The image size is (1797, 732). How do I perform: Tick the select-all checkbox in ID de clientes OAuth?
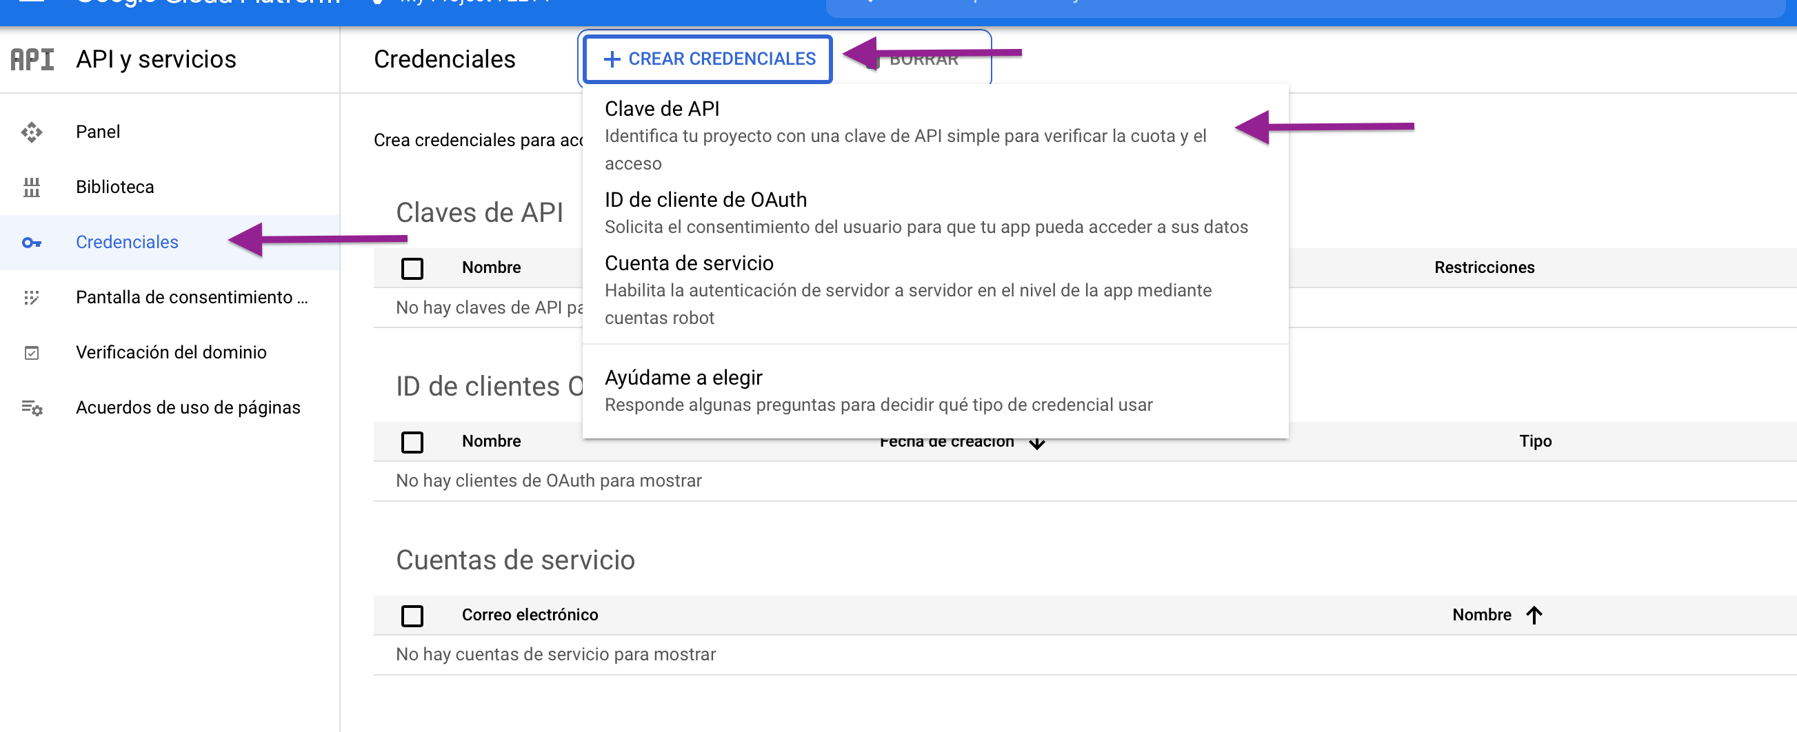[412, 442]
